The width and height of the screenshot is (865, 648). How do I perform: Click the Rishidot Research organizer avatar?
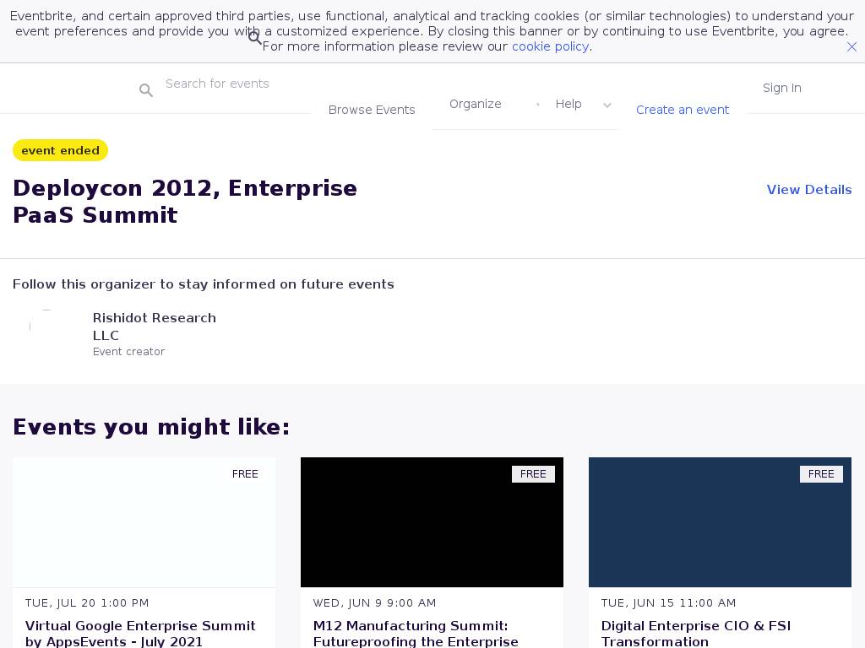point(46,327)
